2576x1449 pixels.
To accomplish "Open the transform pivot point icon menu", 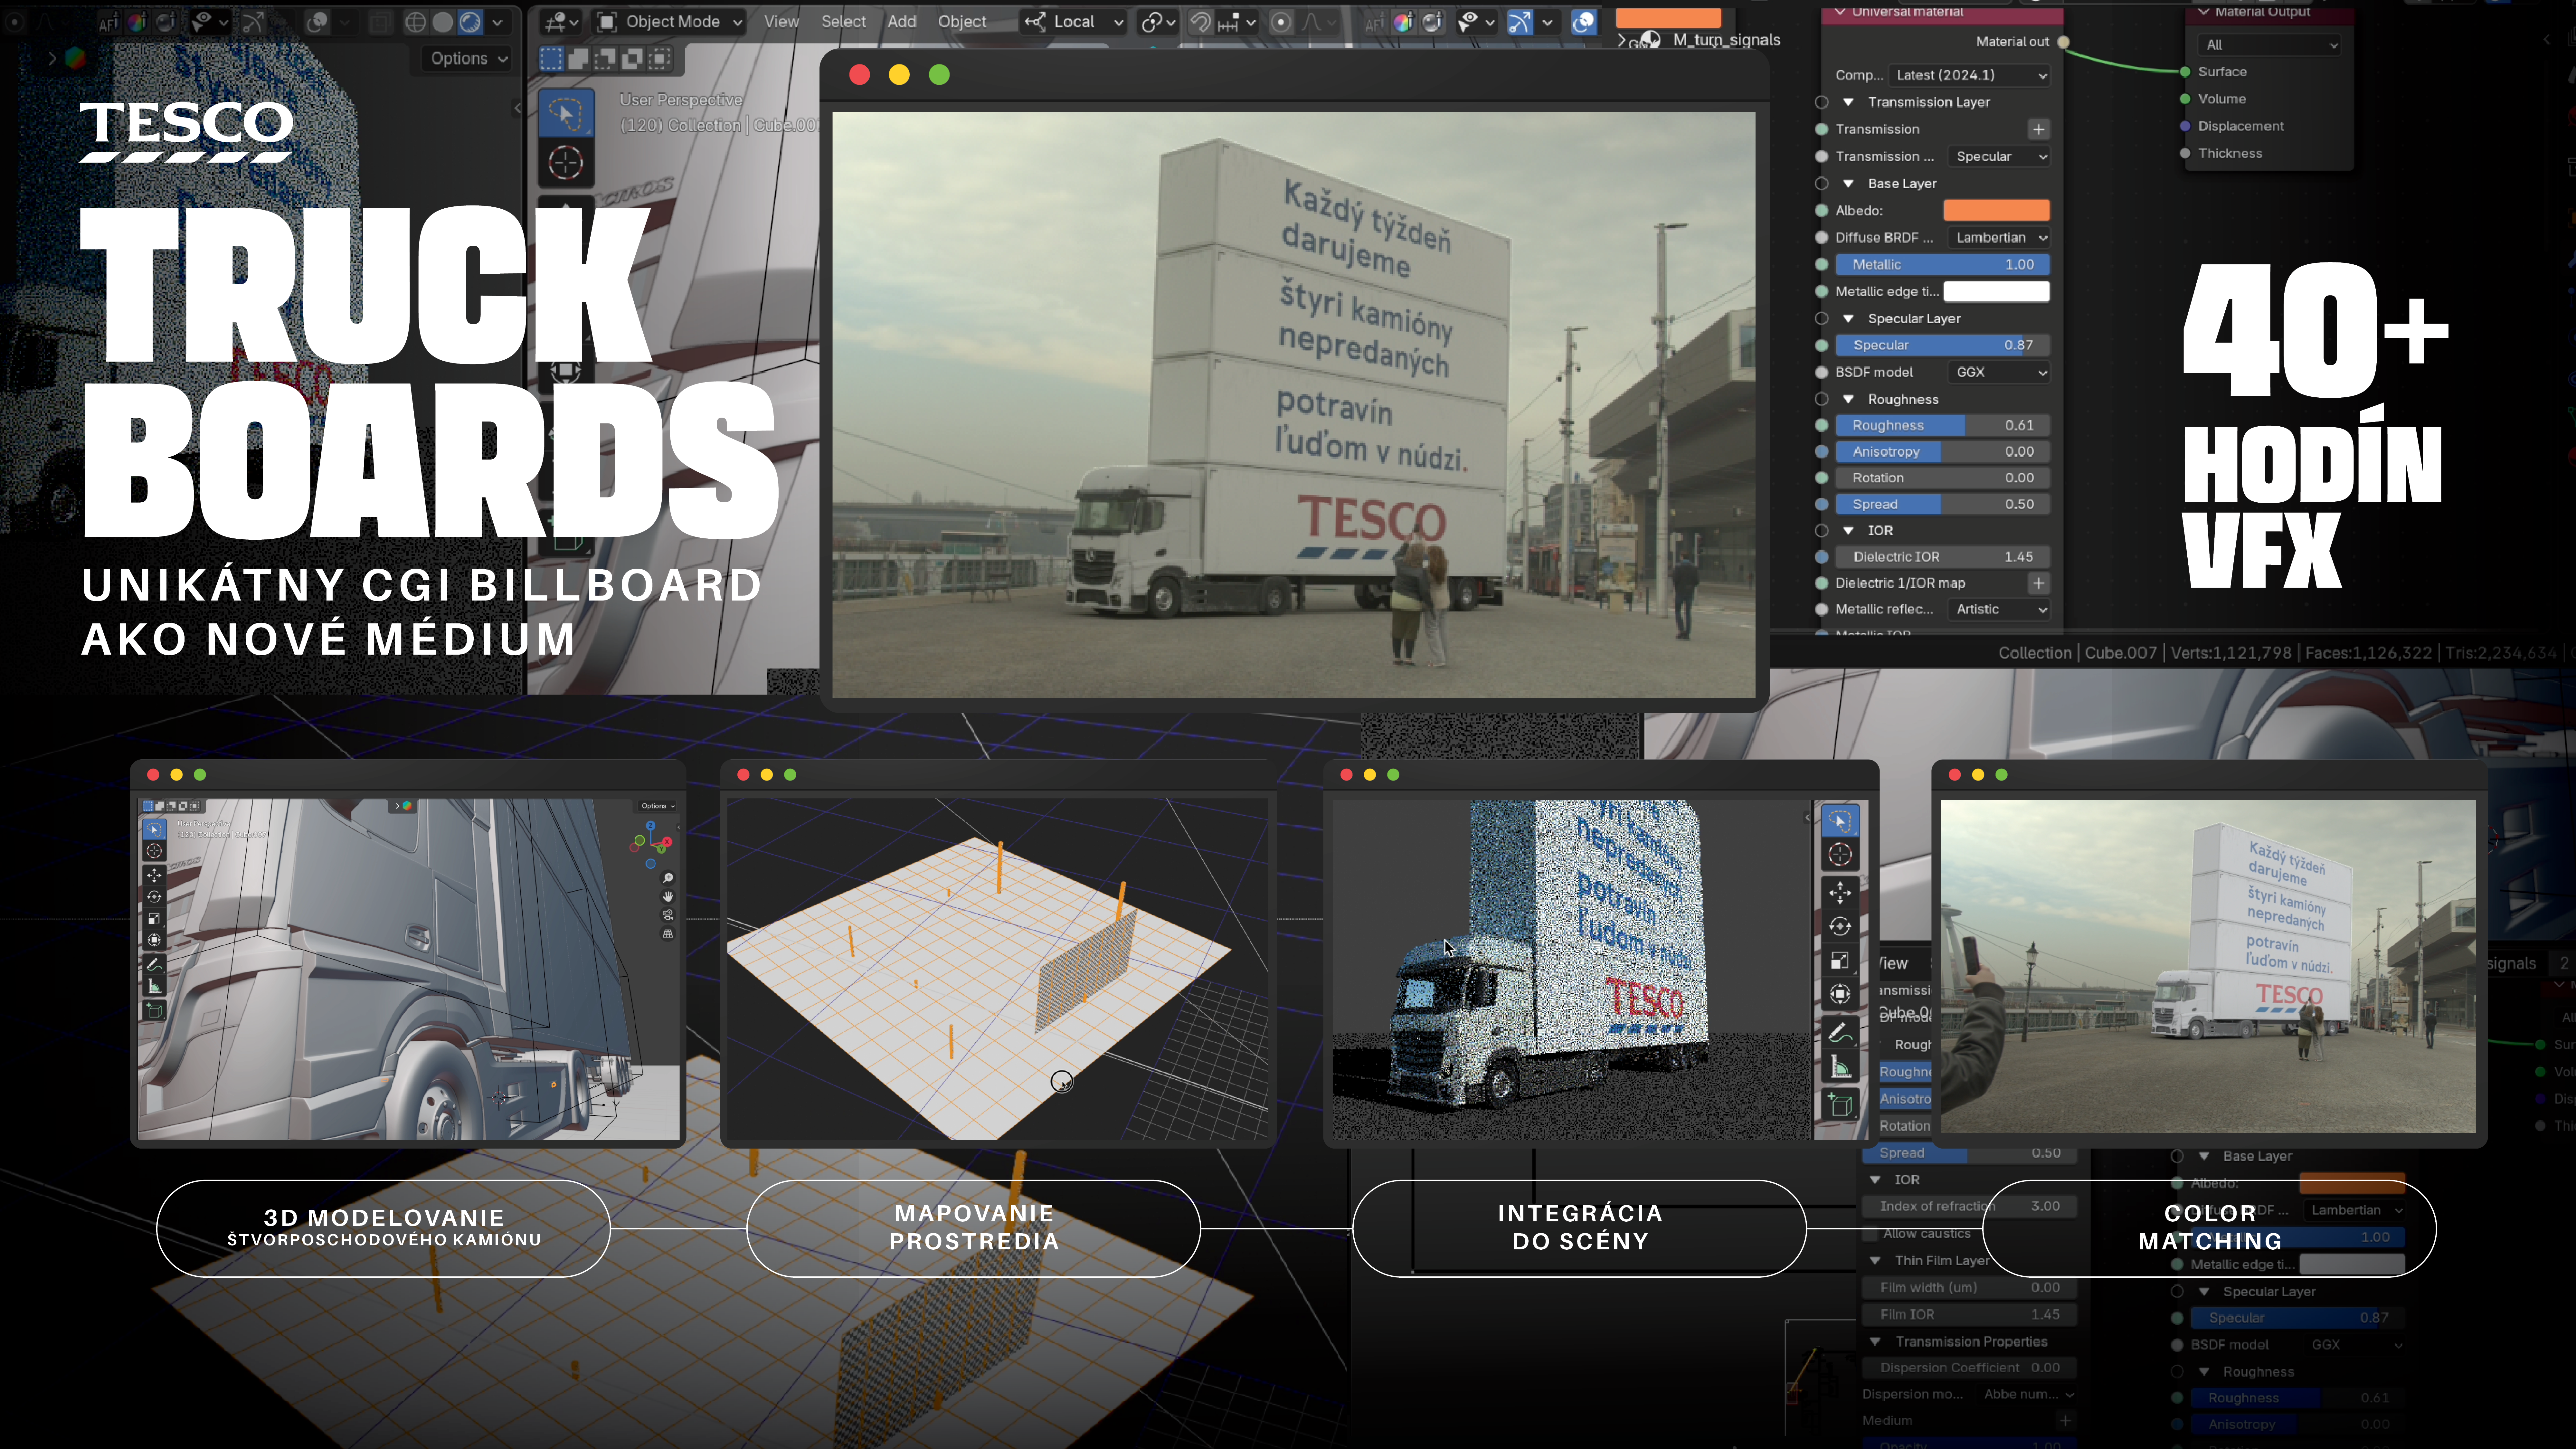I will 1158,22.
